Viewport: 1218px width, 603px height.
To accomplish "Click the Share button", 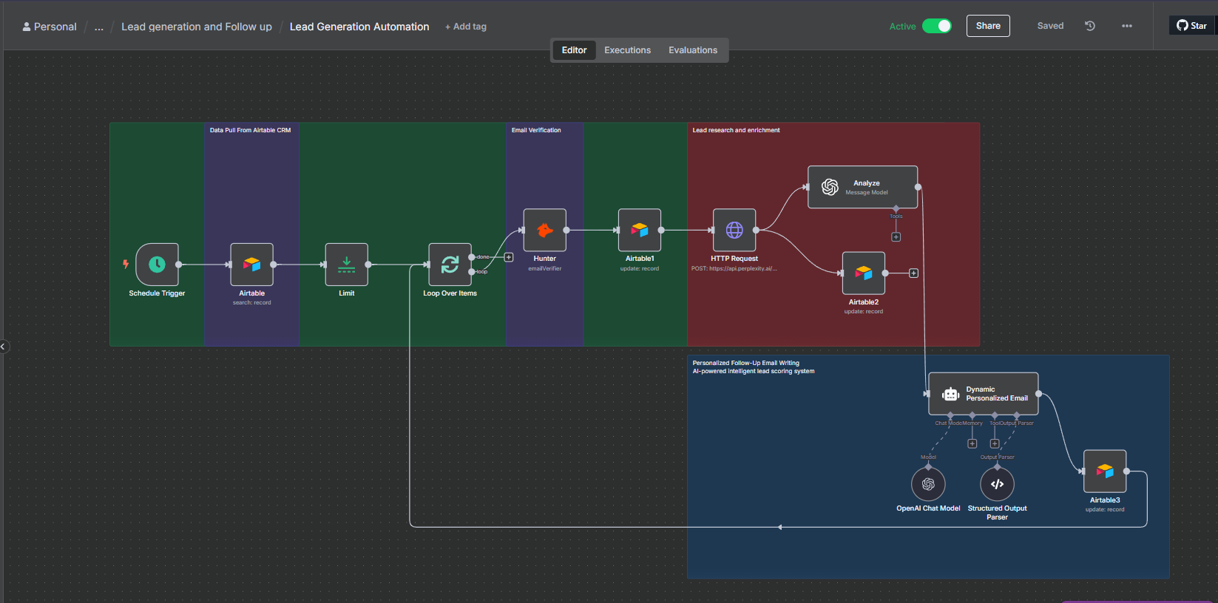I will (987, 26).
